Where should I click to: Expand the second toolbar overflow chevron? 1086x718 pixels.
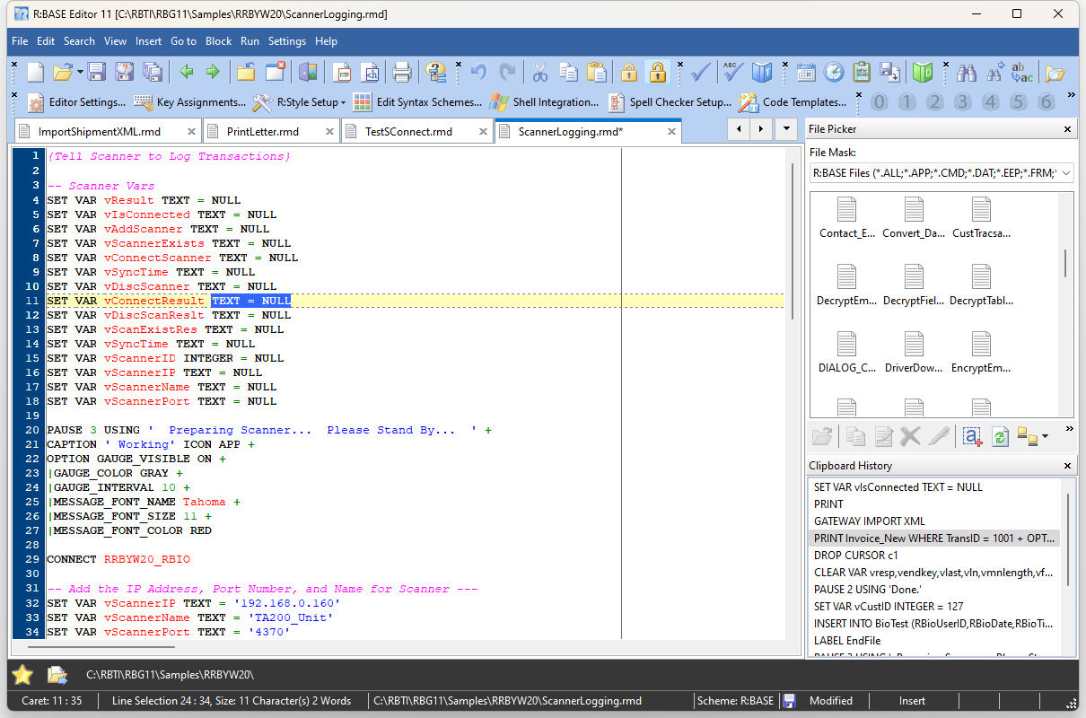pos(1071,95)
